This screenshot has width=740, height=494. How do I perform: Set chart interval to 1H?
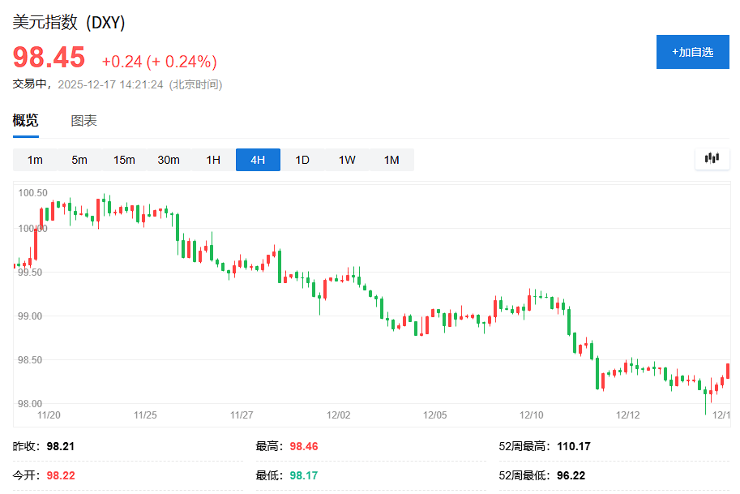click(213, 160)
